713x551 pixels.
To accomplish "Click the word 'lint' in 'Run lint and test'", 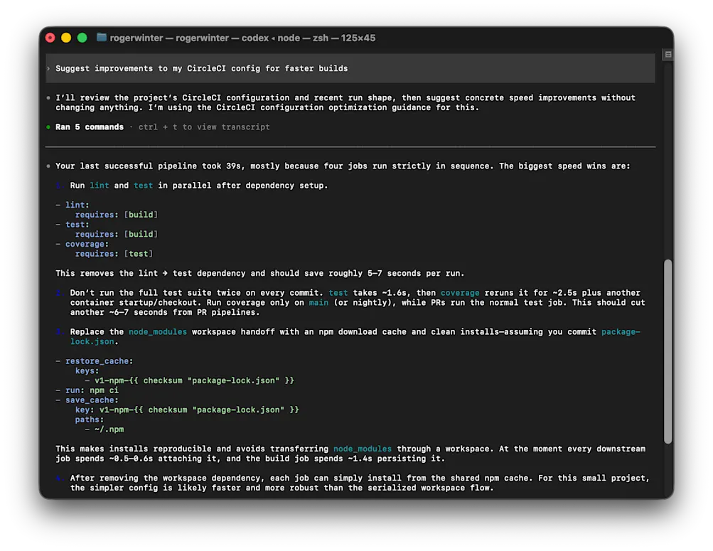I will (x=99, y=186).
